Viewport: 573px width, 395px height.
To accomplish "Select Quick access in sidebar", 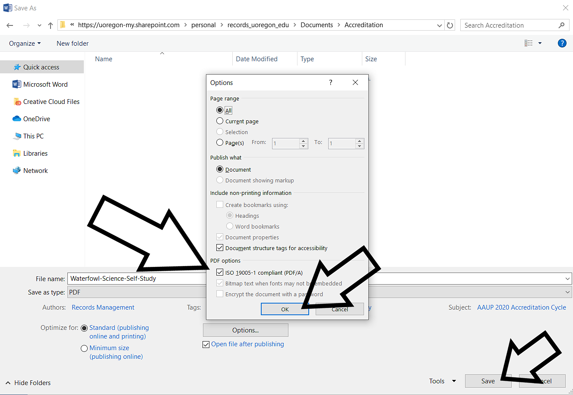I will coord(42,67).
